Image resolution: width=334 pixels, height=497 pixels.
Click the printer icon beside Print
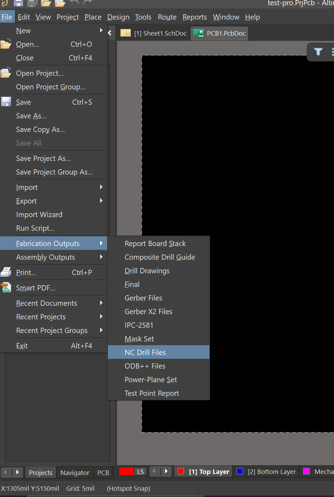6,272
